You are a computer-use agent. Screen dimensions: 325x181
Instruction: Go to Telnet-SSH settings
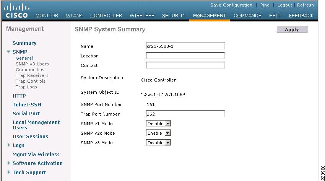(27, 105)
